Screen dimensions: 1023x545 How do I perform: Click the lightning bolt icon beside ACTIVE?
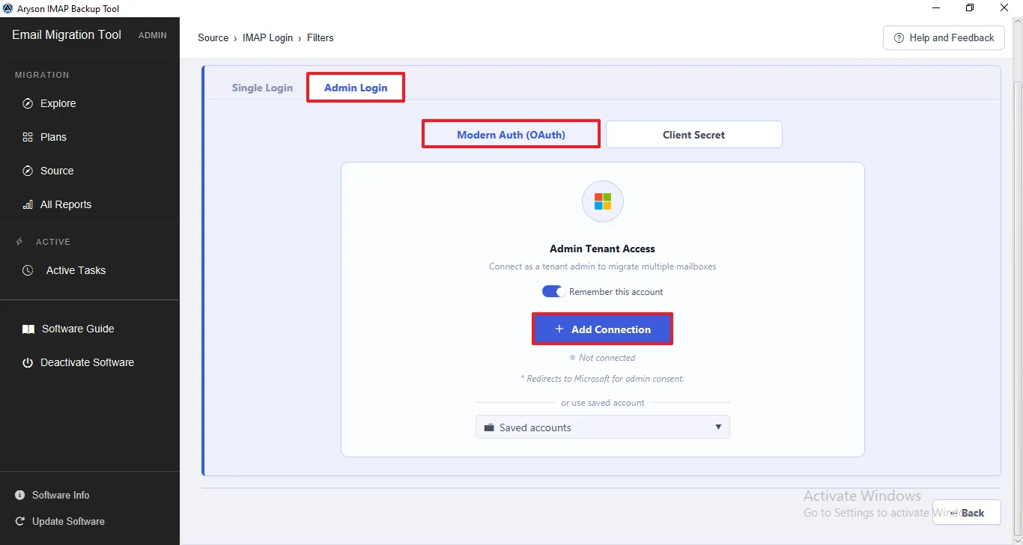pyautogui.click(x=20, y=242)
